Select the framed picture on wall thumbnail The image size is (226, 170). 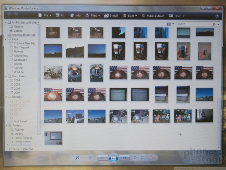click(x=53, y=138)
